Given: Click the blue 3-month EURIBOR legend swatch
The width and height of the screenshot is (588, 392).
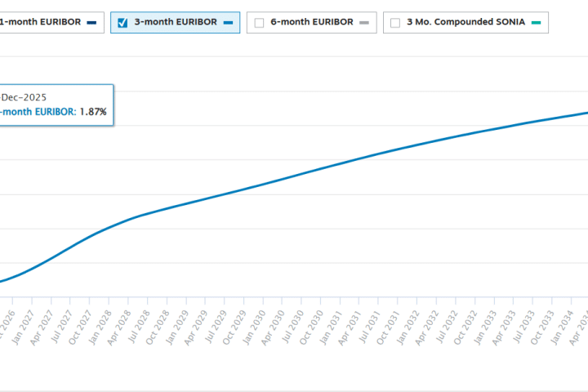Looking at the screenshot, I should (228, 23).
